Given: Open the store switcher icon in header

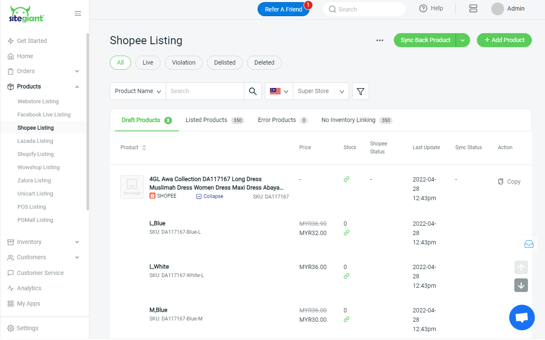Looking at the screenshot, I should click(473, 8).
